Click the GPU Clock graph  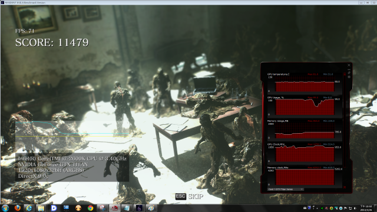(x=305, y=154)
